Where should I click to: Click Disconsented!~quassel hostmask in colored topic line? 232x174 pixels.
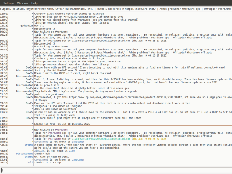point(101,139)
